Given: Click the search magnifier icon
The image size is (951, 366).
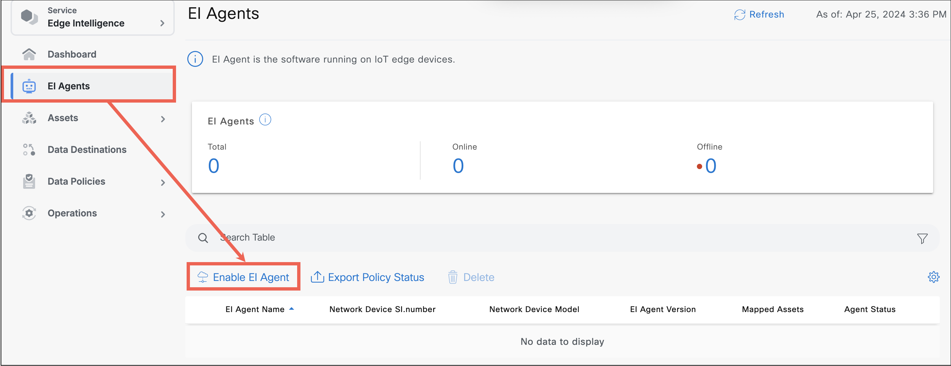Looking at the screenshot, I should (x=203, y=238).
